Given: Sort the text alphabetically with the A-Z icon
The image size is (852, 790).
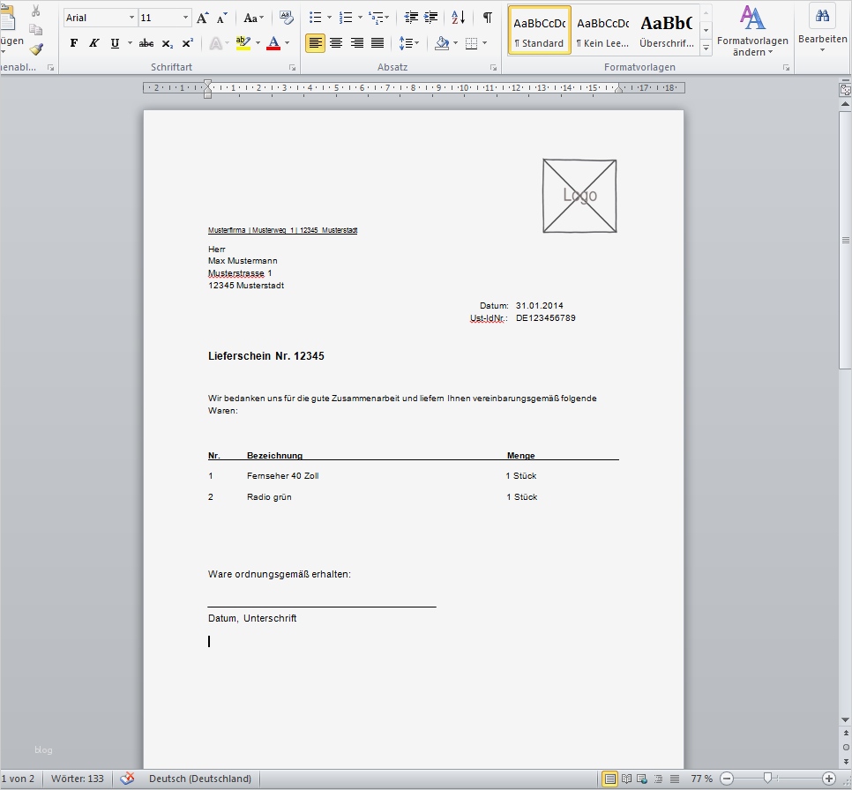Looking at the screenshot, I should point(458,18).
